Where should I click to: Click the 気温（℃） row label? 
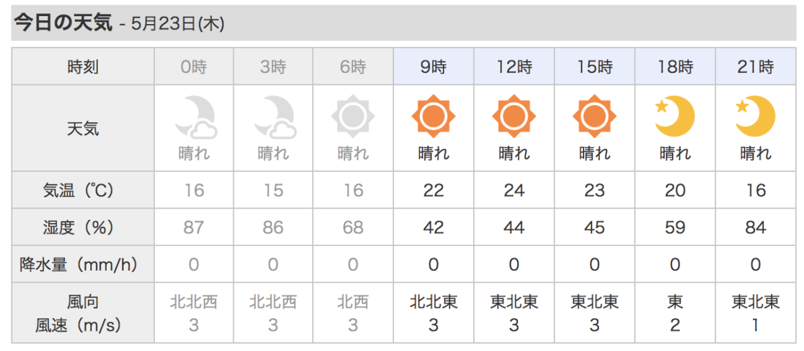pos(83,191)
